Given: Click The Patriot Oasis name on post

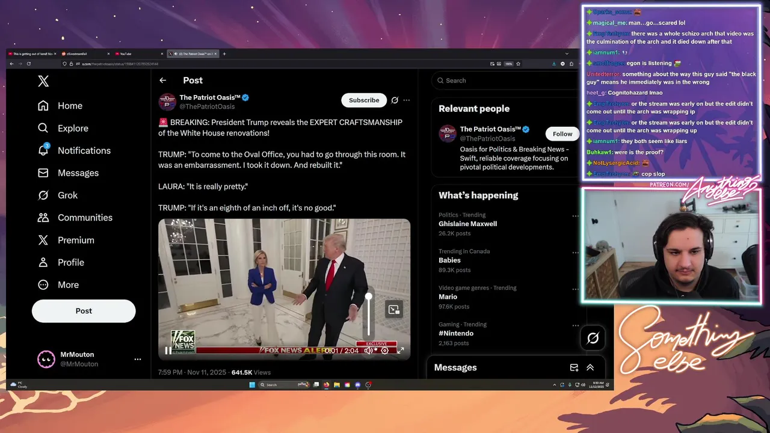Looking at the screenshot, I should click(x=210, y=97).
